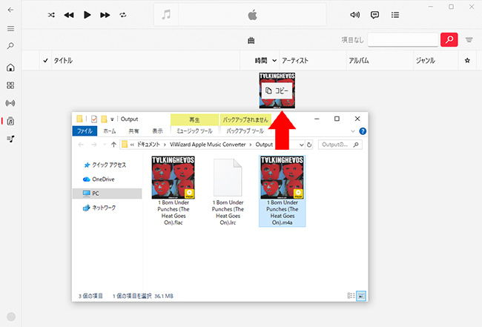The width and height of the screenshot is (482, 327).
Task: Click Explorer search magnifier icon
Action: pos(356,145)
